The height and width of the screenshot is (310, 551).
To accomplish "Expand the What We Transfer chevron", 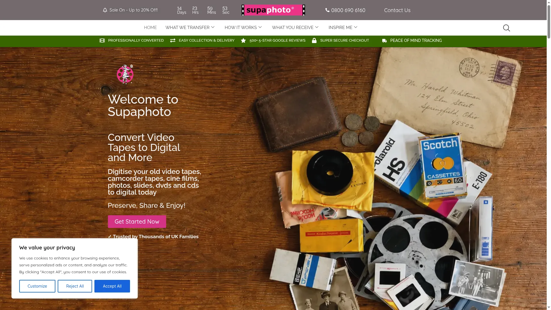I will click(213, 27).
